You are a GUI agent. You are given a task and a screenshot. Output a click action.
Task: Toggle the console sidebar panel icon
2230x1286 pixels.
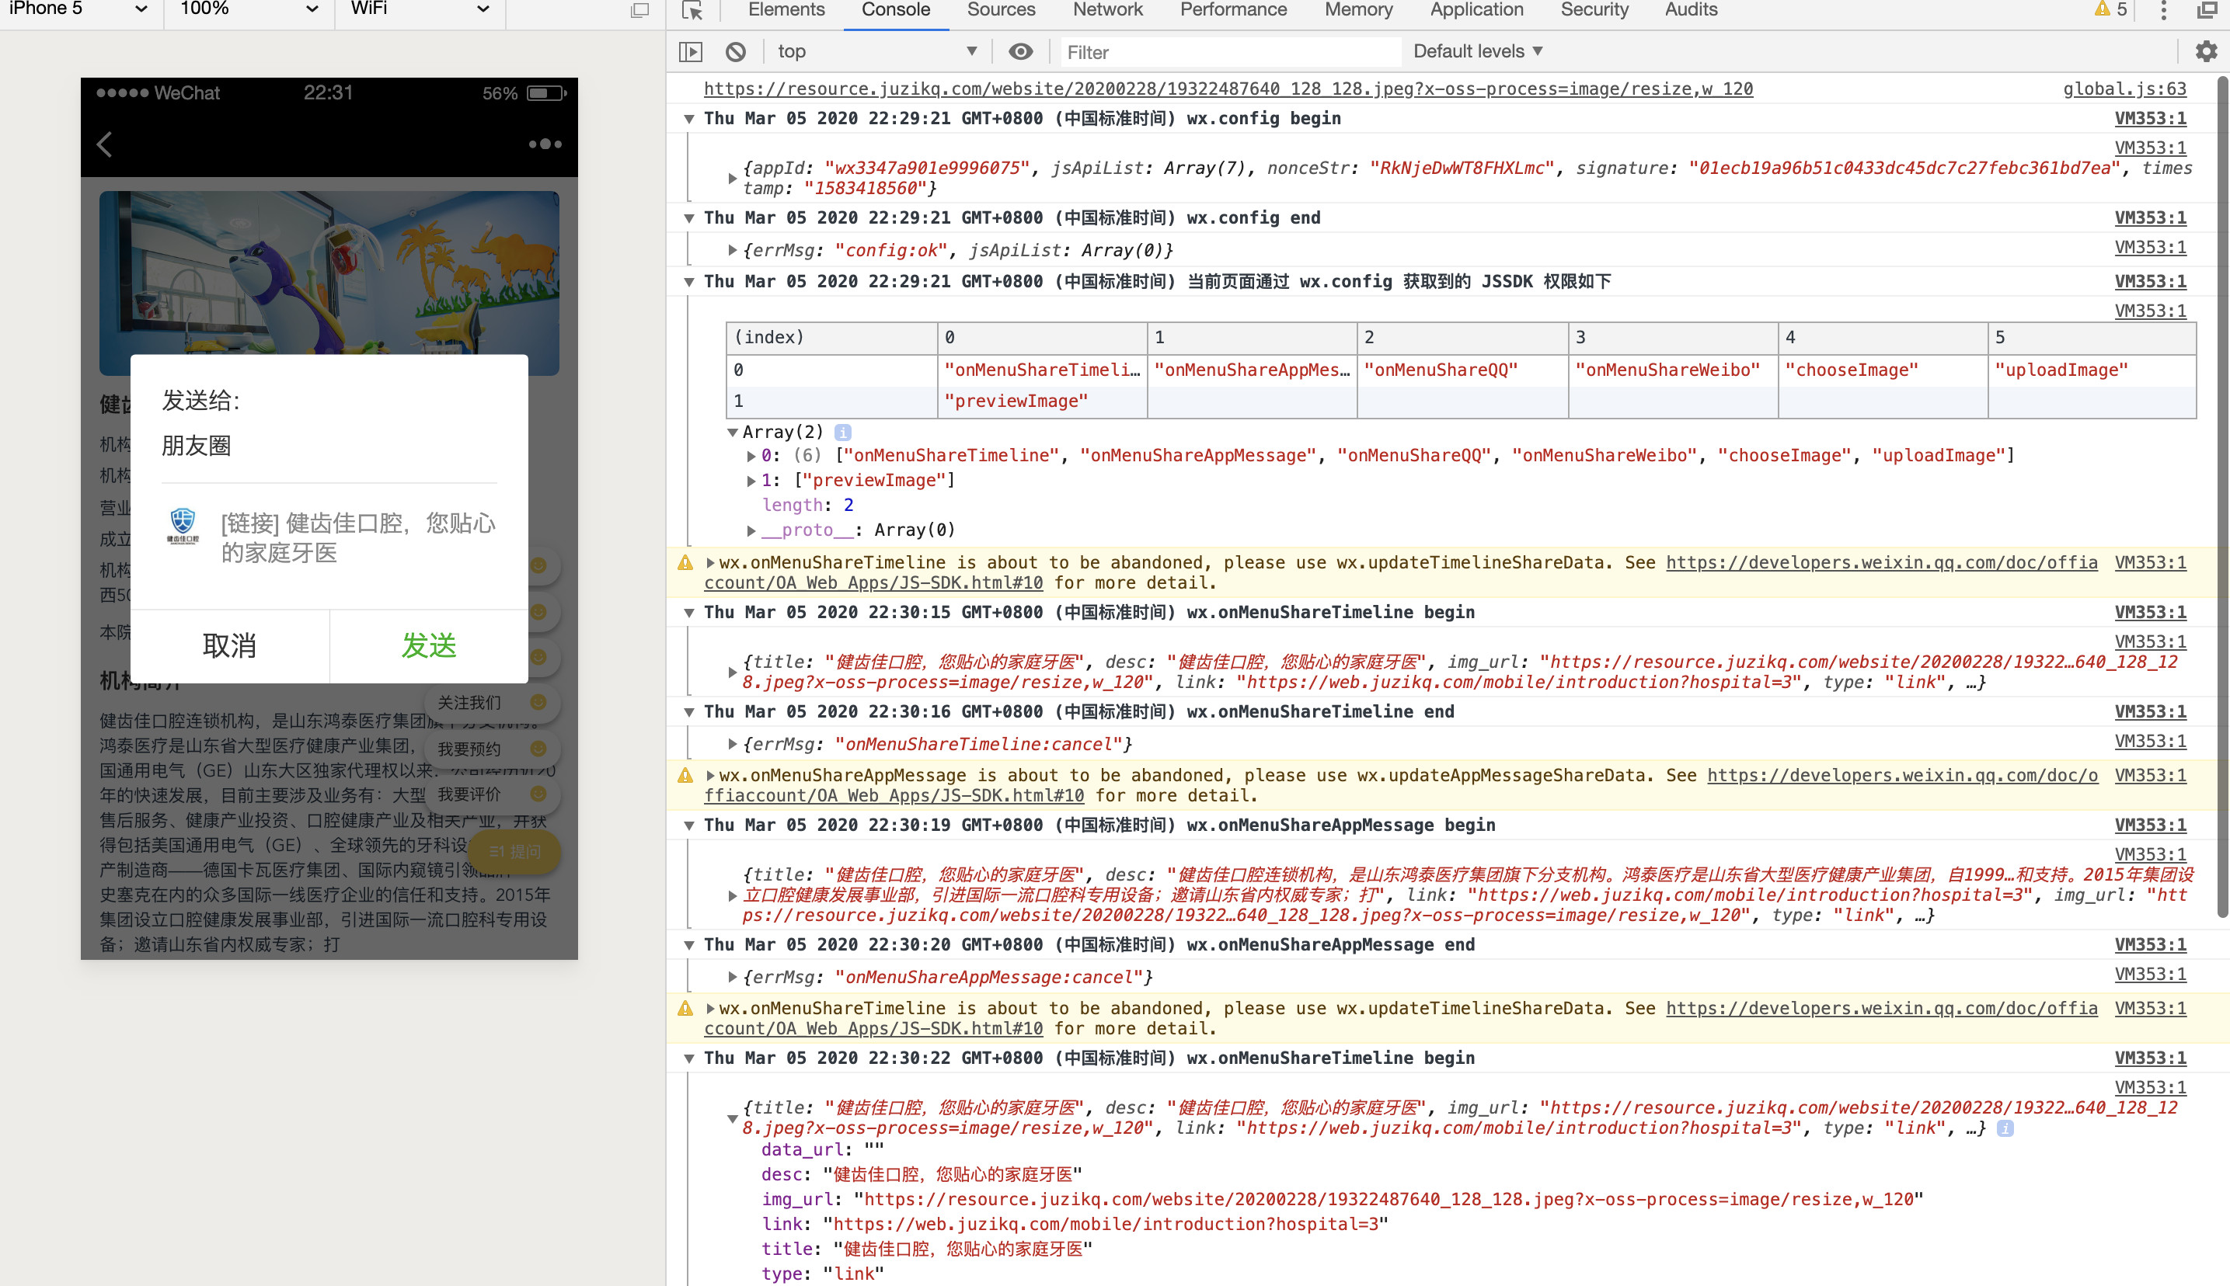point(690,52)
